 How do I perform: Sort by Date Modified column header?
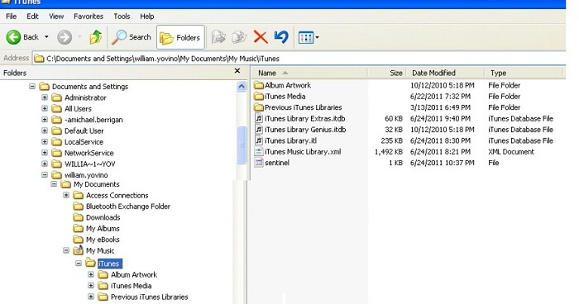(445, 73)
